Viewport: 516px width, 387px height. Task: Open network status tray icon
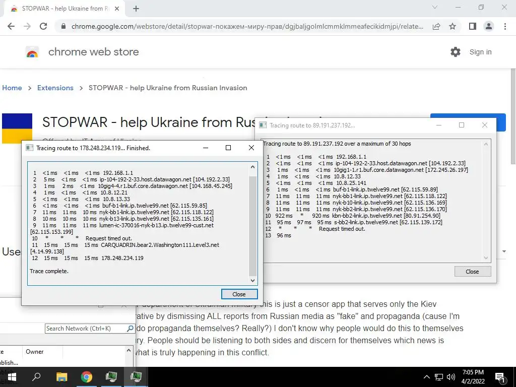[x=439, y=377]
